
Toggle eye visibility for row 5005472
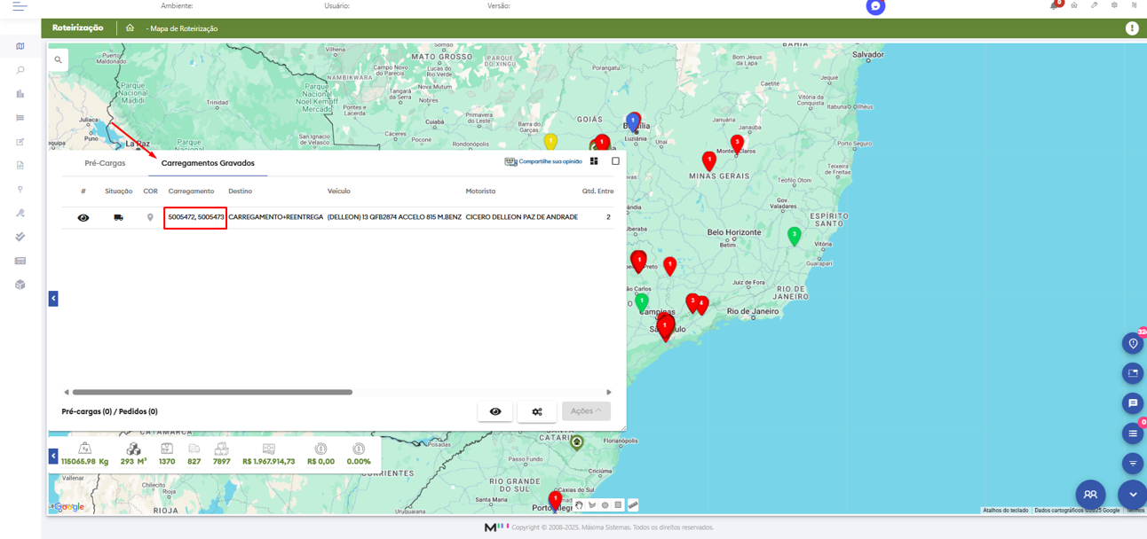click(83, 217)
